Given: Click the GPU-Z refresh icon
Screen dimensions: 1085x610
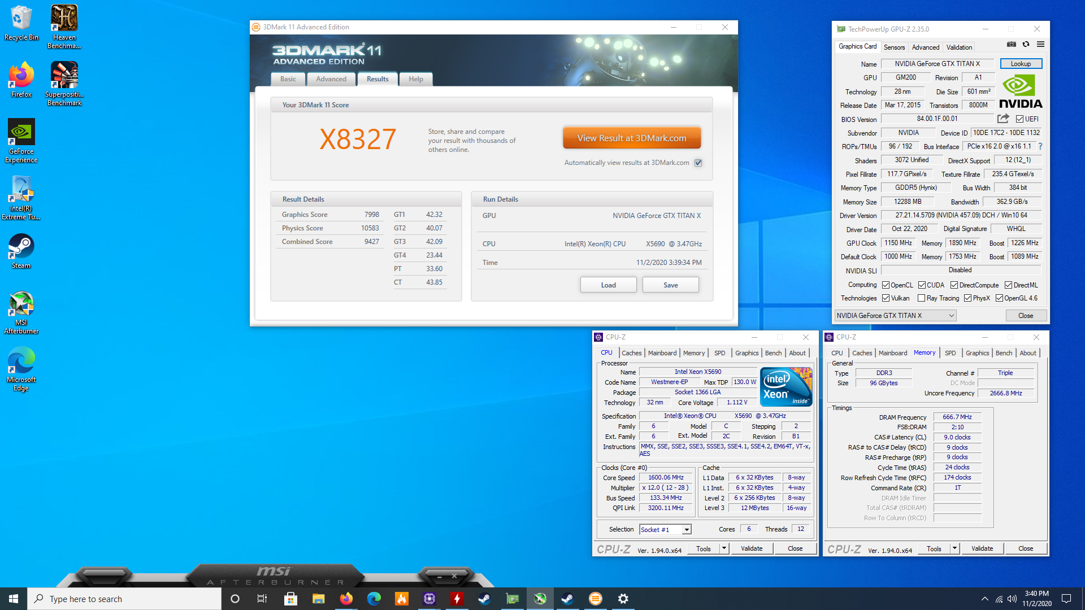Looking at the screenshot, I should (1026, 44).
